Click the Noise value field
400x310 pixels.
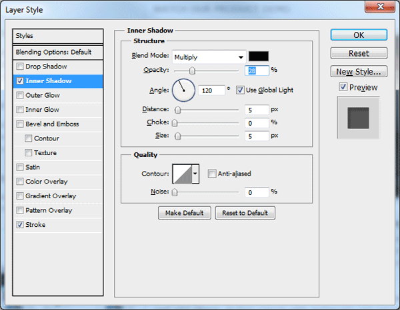click(x=257, y=192)
